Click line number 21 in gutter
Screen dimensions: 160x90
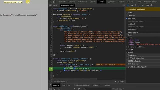pos(51,47)
